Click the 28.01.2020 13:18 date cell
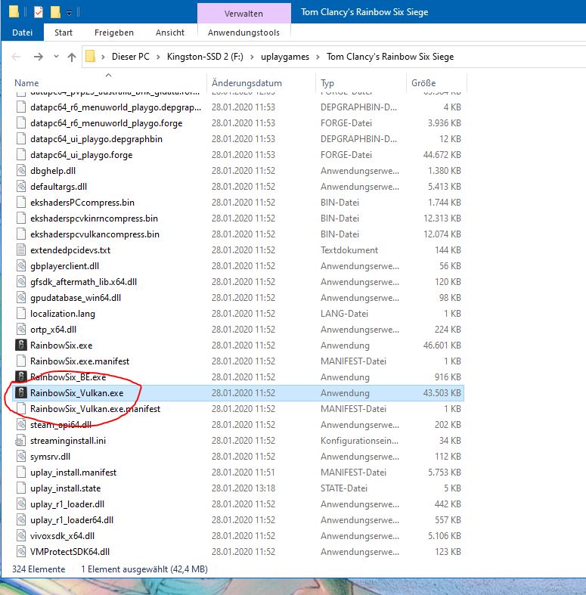Screen dimensions: 586x595 (243, 488)
